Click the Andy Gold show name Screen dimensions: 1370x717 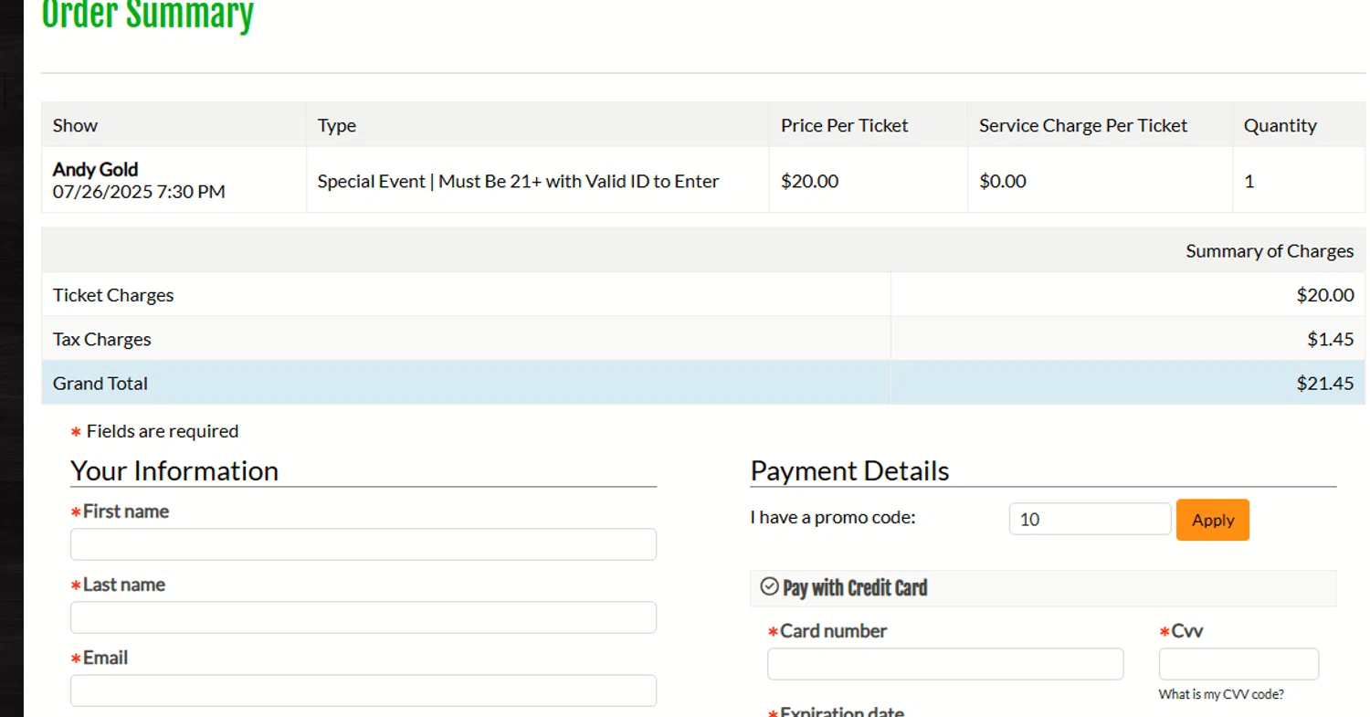[95, 169]
